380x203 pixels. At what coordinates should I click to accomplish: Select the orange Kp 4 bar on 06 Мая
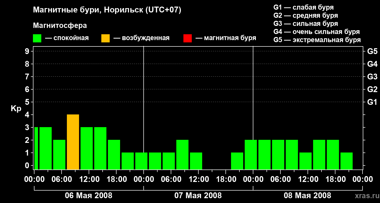tap(73, 142)
